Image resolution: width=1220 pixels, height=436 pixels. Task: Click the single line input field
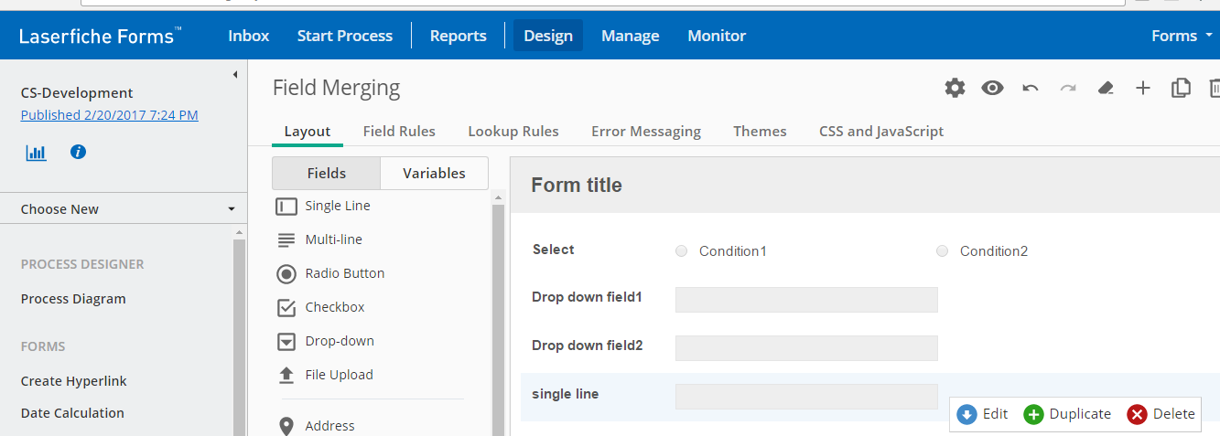805,396
